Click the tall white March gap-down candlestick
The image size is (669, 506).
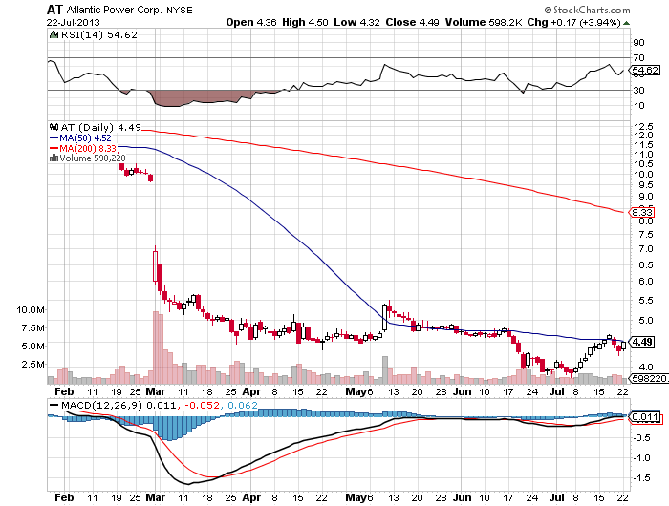tap(155, 266)
